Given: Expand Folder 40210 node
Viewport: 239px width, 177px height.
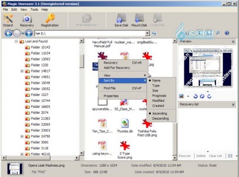Looking at the screenshot, I should click(22, 154).
